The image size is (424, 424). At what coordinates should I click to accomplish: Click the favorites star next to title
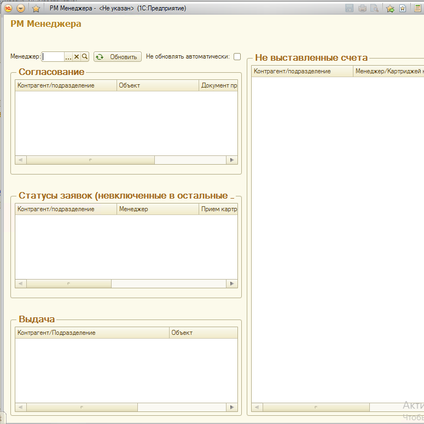[x=36, y=9]
